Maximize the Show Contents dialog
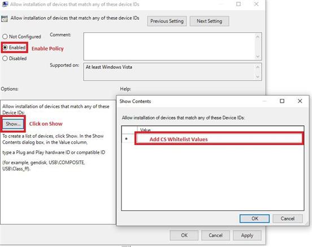The height and width of the screenshot is (247, 312). click(x=282, y=101)
